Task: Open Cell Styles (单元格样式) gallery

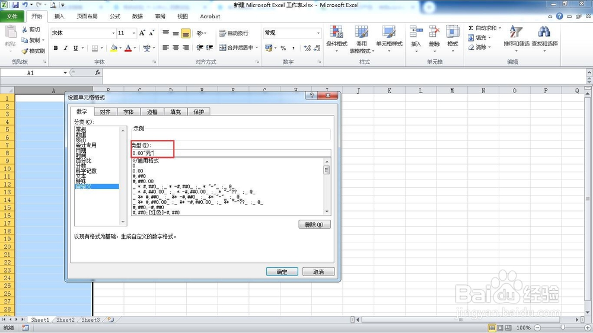Action: (389, 39)
